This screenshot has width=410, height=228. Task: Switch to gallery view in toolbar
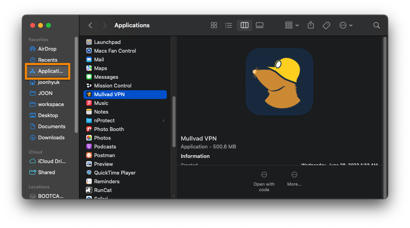(x=259, y=25)
